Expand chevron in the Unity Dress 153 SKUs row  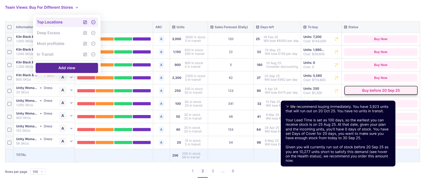tap(71, 128)
